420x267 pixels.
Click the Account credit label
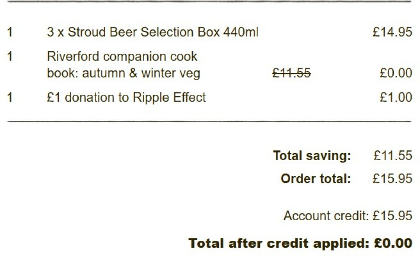tap(326, 216)
